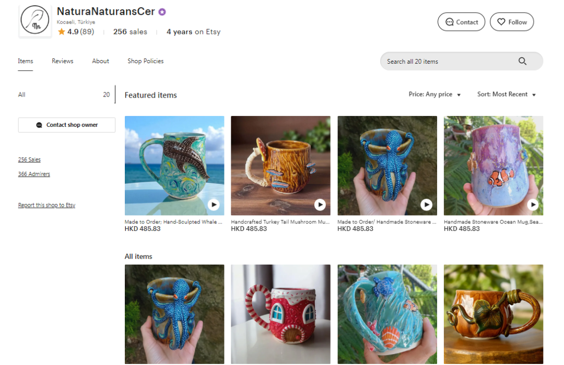
Task: Play video on whale shark mug
Action: 213,205
